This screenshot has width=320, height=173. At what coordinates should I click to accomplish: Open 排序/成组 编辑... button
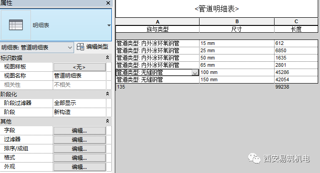click(80, 149)
